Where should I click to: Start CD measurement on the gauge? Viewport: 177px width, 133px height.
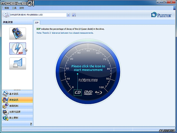point(78,92)
